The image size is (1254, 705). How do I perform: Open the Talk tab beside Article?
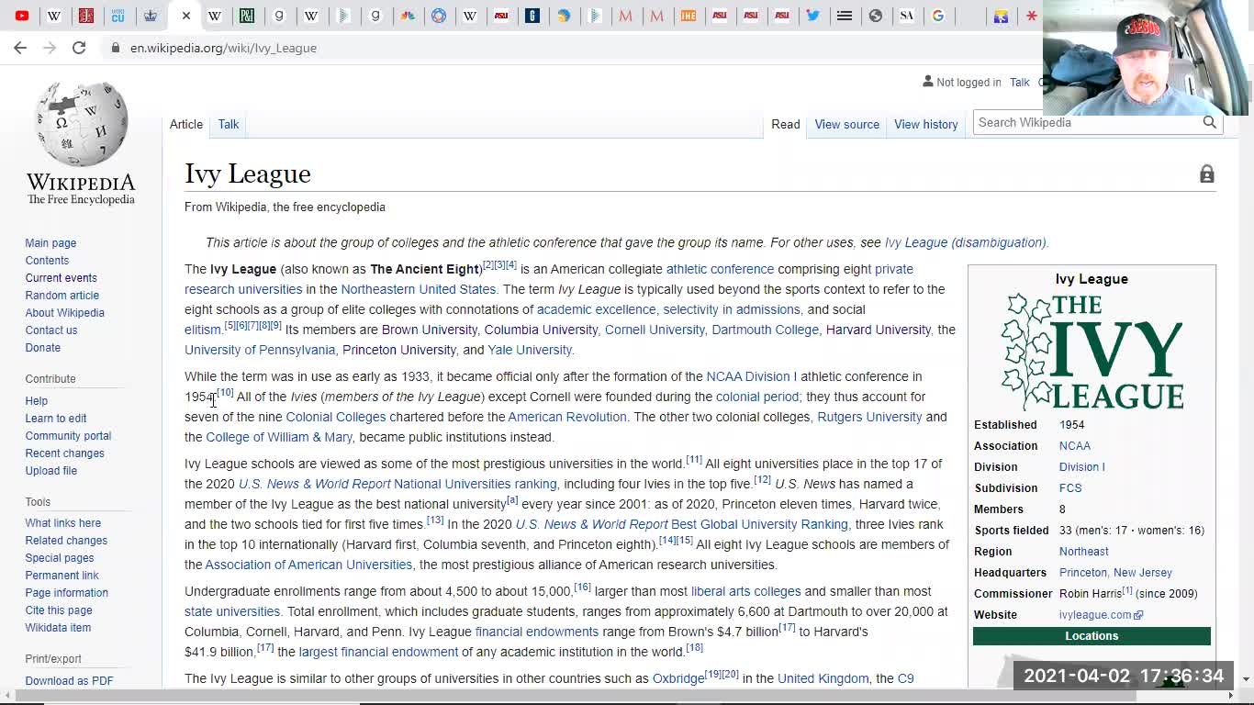click(x=229, y=124)
